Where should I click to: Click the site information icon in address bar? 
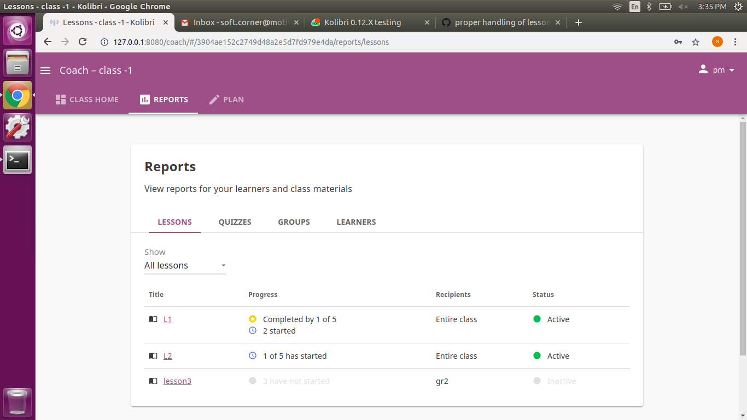click(x=104, y=42)
